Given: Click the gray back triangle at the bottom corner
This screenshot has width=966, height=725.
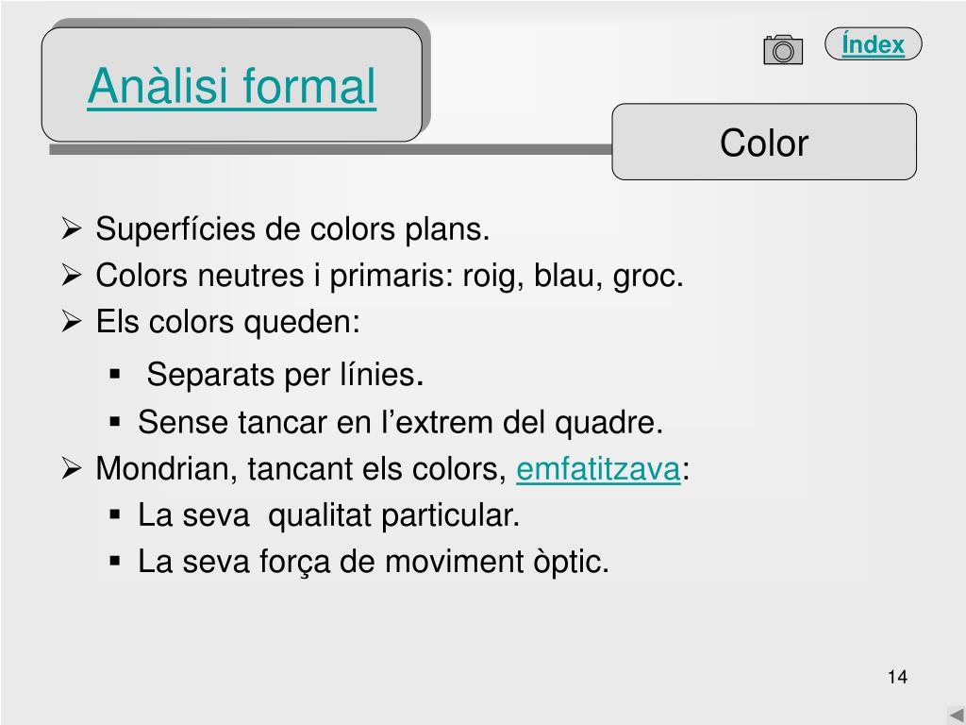Looking at the screenshot, I should click(x=957, y=715).
